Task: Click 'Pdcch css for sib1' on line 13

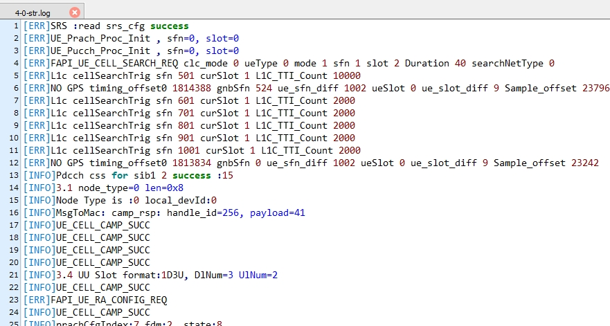Action: 105,175
